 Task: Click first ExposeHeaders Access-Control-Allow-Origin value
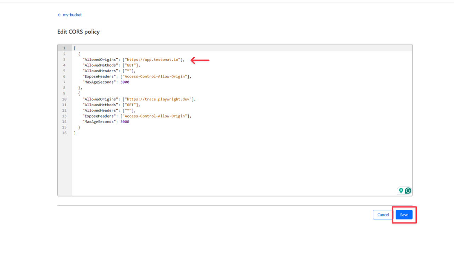coord(154,76)
